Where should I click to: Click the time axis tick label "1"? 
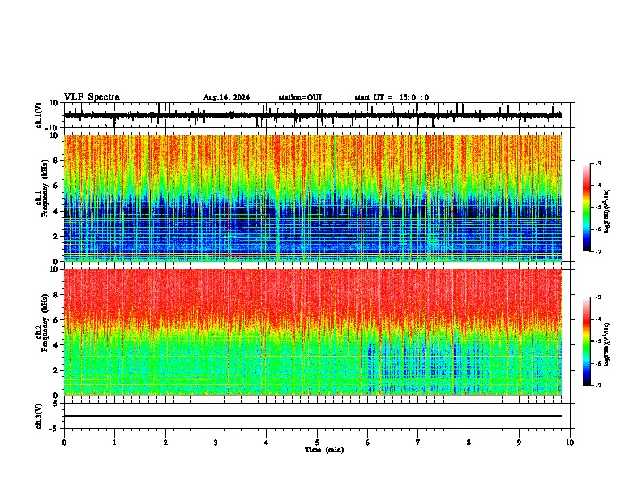[114, 443]
